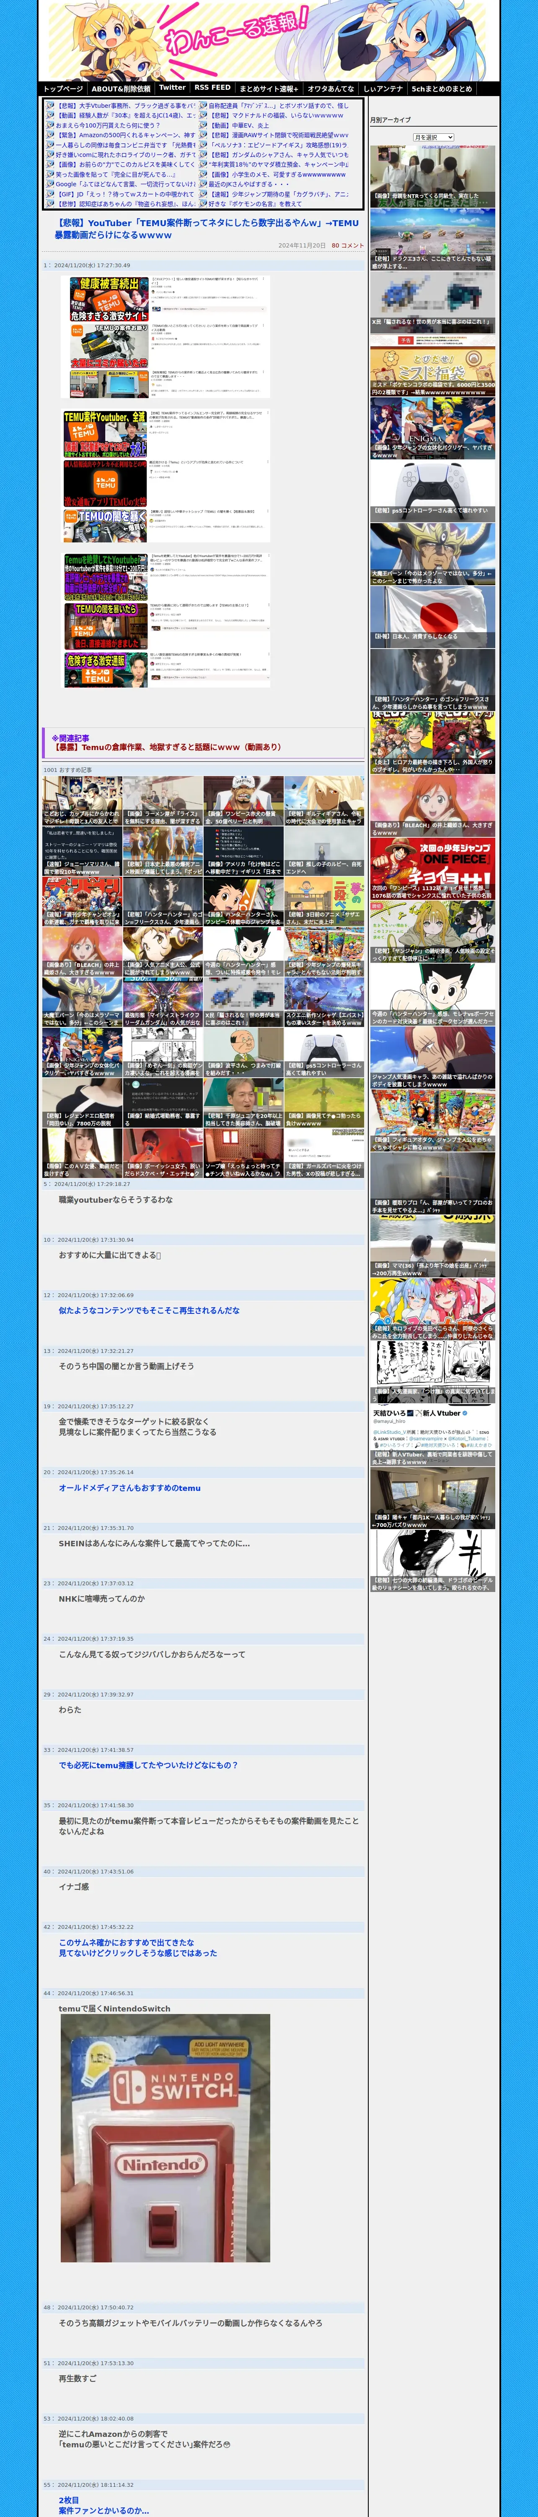The height and width of the screenshot is (2517, 538).
Task: Click icon beside 経験人数が「30本」 headline
Action: [x=50, y=115]
